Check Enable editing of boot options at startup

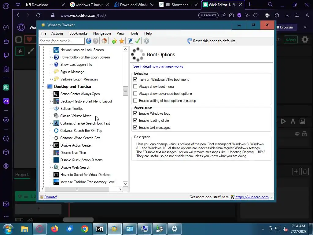pyautogui.click(x=135, y=100)
